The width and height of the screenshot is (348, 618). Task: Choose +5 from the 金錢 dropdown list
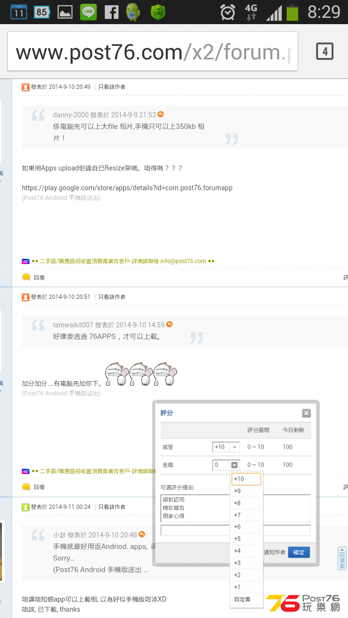click(246, 539)
